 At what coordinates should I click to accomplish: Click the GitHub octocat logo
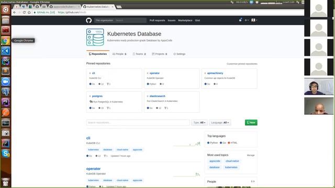pyautogui.click(x=89, y=20)
